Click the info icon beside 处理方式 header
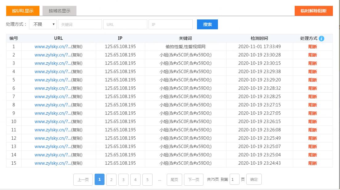 pyautogui.click(x=322, y=38)
